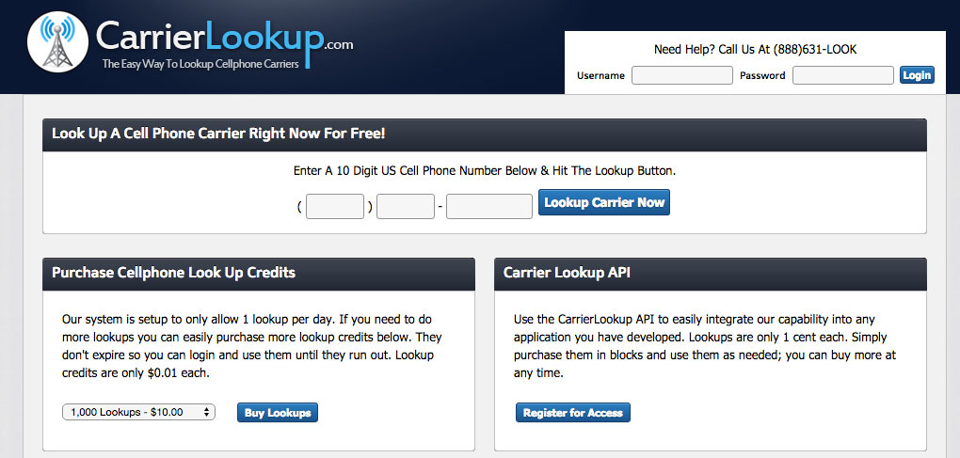Click the cell tower logo icon
The image size is (960, 458).
(58, 42)
